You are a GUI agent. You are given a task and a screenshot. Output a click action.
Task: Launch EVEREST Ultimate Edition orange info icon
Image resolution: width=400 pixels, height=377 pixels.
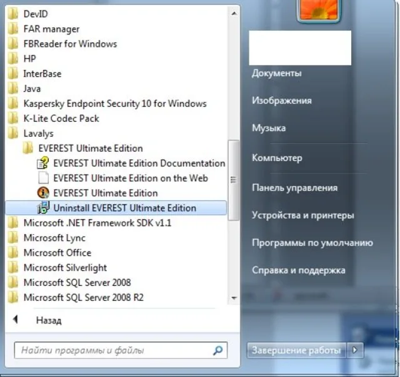(x=43, y=193)
